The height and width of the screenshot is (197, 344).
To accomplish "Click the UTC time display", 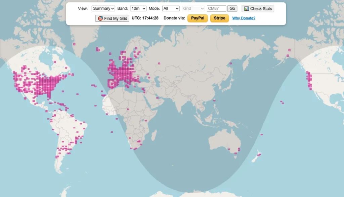I will (145, 18).
